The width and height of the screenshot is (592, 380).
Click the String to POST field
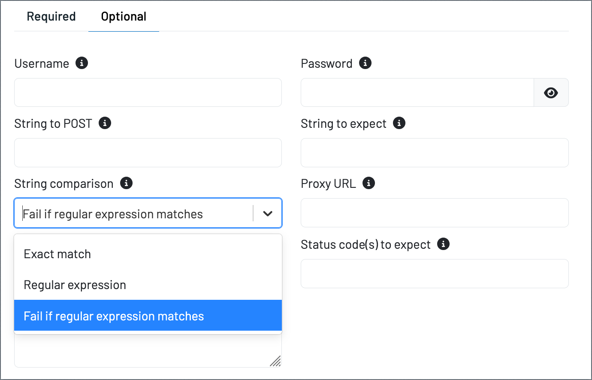(x=148, y=153)
